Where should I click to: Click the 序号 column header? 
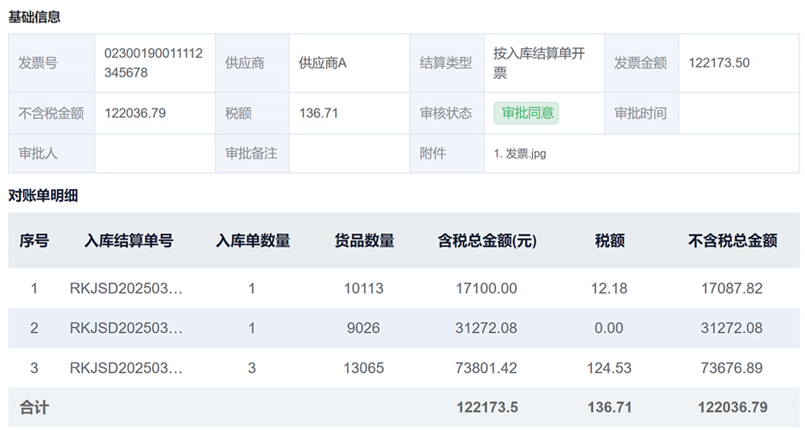point(34,241)
